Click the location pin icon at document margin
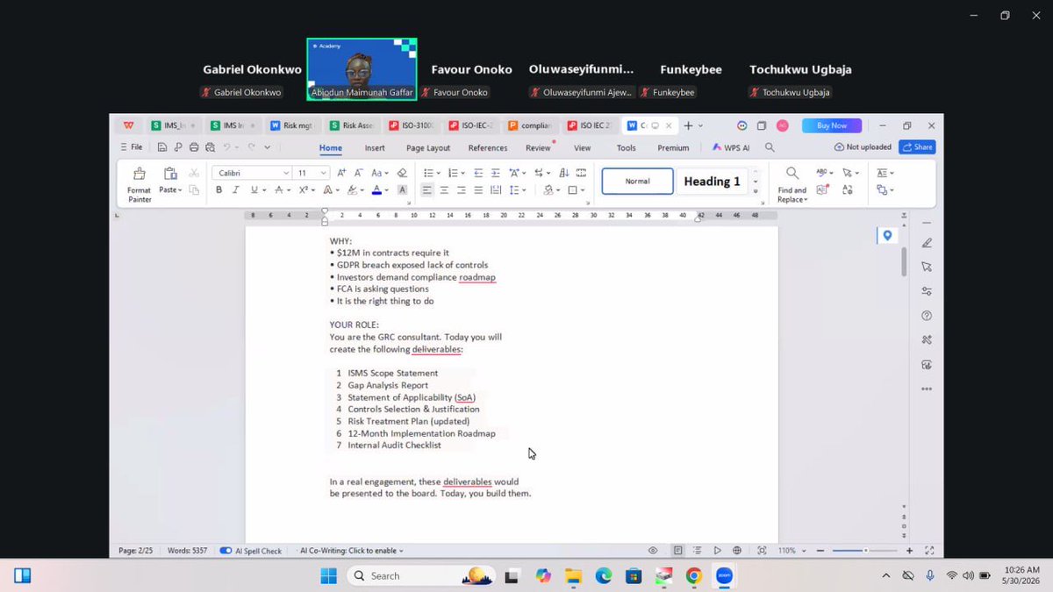The height and width of the screenshot is (592, 1053). pyautogui.click(x=887, y=235)
